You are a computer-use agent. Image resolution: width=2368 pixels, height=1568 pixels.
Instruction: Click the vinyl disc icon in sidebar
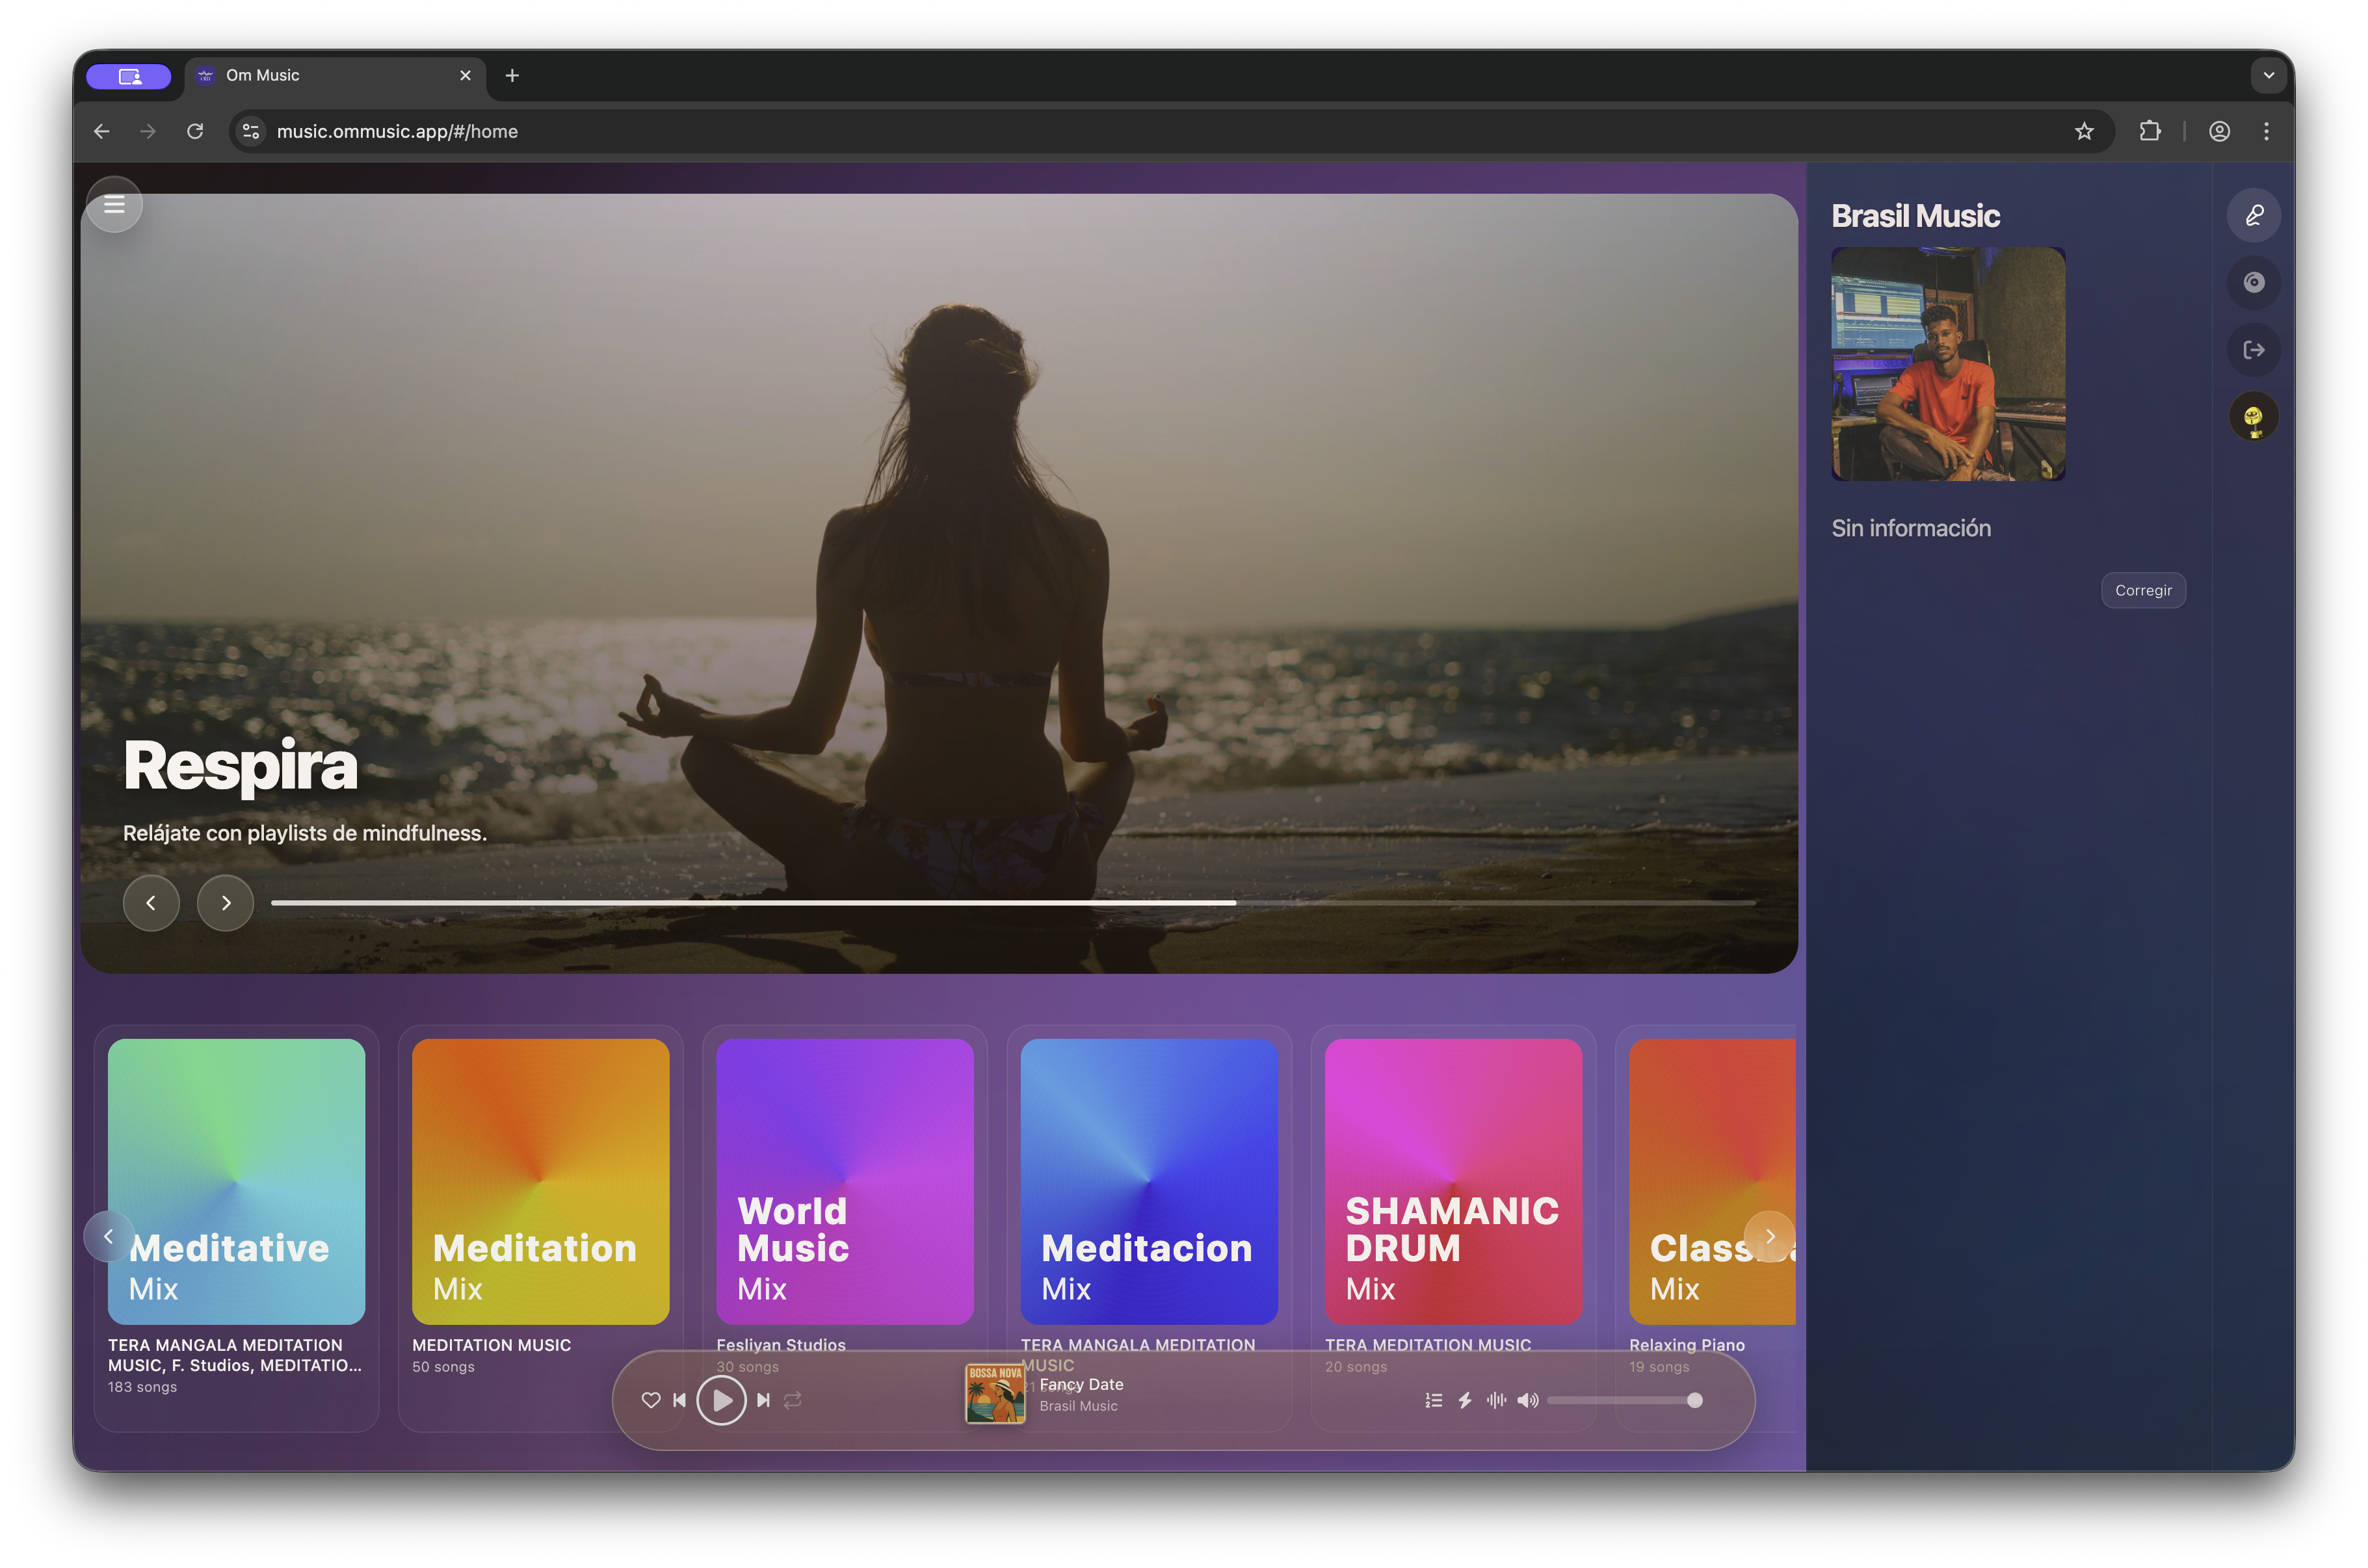click(2253, 282)
